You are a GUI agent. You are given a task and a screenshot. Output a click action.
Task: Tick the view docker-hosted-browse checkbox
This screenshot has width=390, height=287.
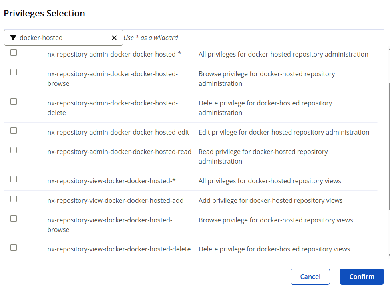click(x=14, y=218)
